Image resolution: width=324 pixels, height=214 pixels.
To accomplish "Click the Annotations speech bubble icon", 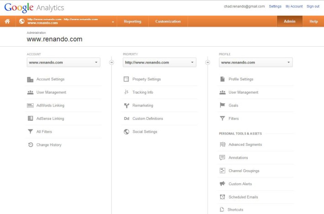I will click(x=222, y=158).
